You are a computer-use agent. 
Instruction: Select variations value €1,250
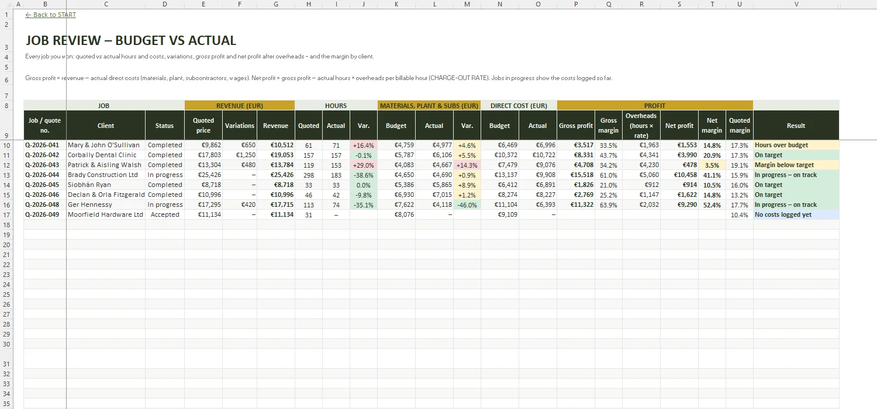click(240, 155)
